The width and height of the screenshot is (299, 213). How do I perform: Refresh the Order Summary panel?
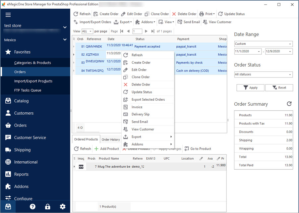click(x=289, y=104)
